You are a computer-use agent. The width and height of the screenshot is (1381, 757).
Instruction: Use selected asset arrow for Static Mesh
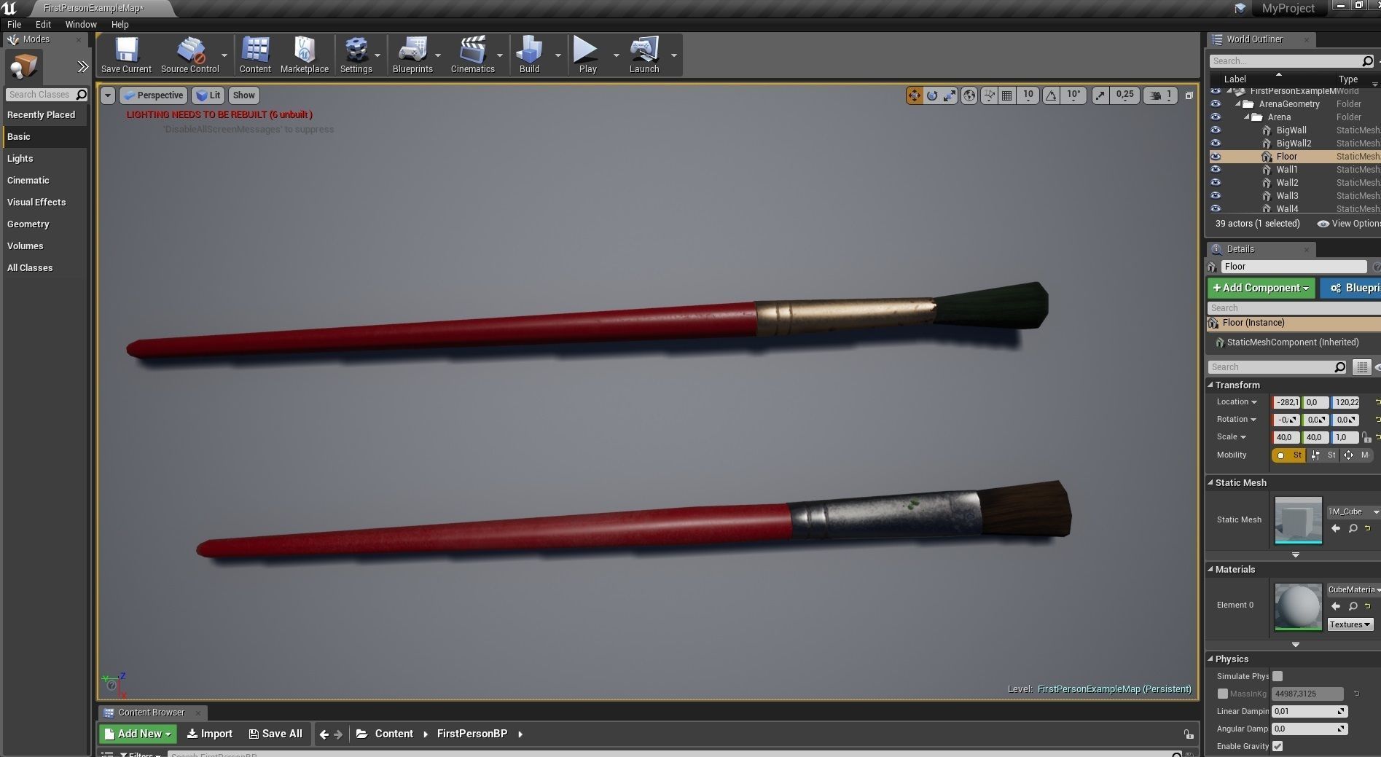point(1336,528)
